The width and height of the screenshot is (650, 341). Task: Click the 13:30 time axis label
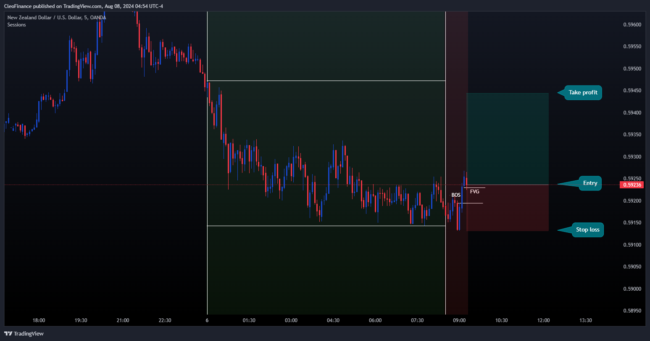click(585, 320)
